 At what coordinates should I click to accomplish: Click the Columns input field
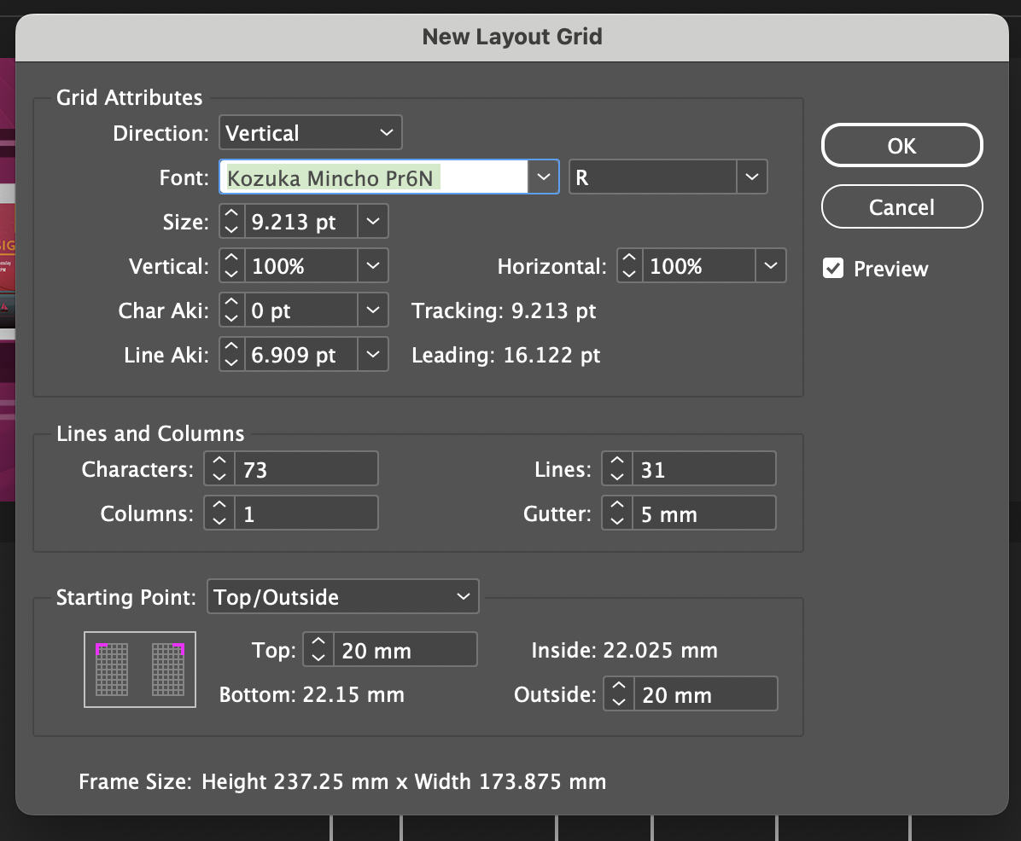tap(305, 514)
